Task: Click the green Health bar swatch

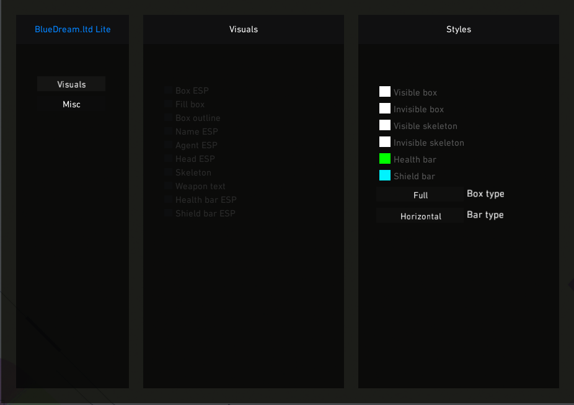Action: (x=385, y=159)
